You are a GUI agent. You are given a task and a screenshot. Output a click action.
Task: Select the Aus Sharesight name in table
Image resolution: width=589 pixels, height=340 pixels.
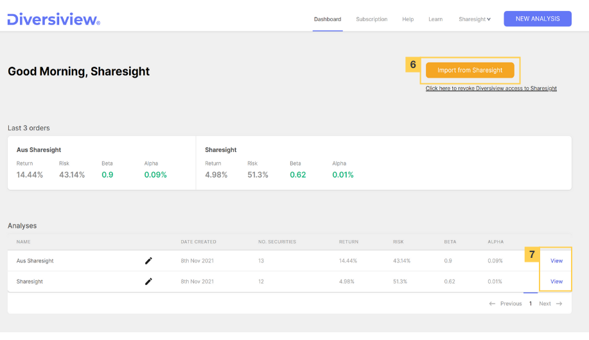35,261
